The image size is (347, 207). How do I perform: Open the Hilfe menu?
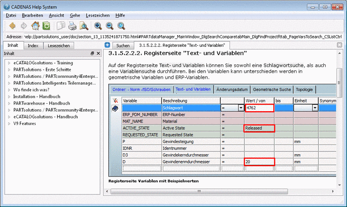[x=120, y=15]
